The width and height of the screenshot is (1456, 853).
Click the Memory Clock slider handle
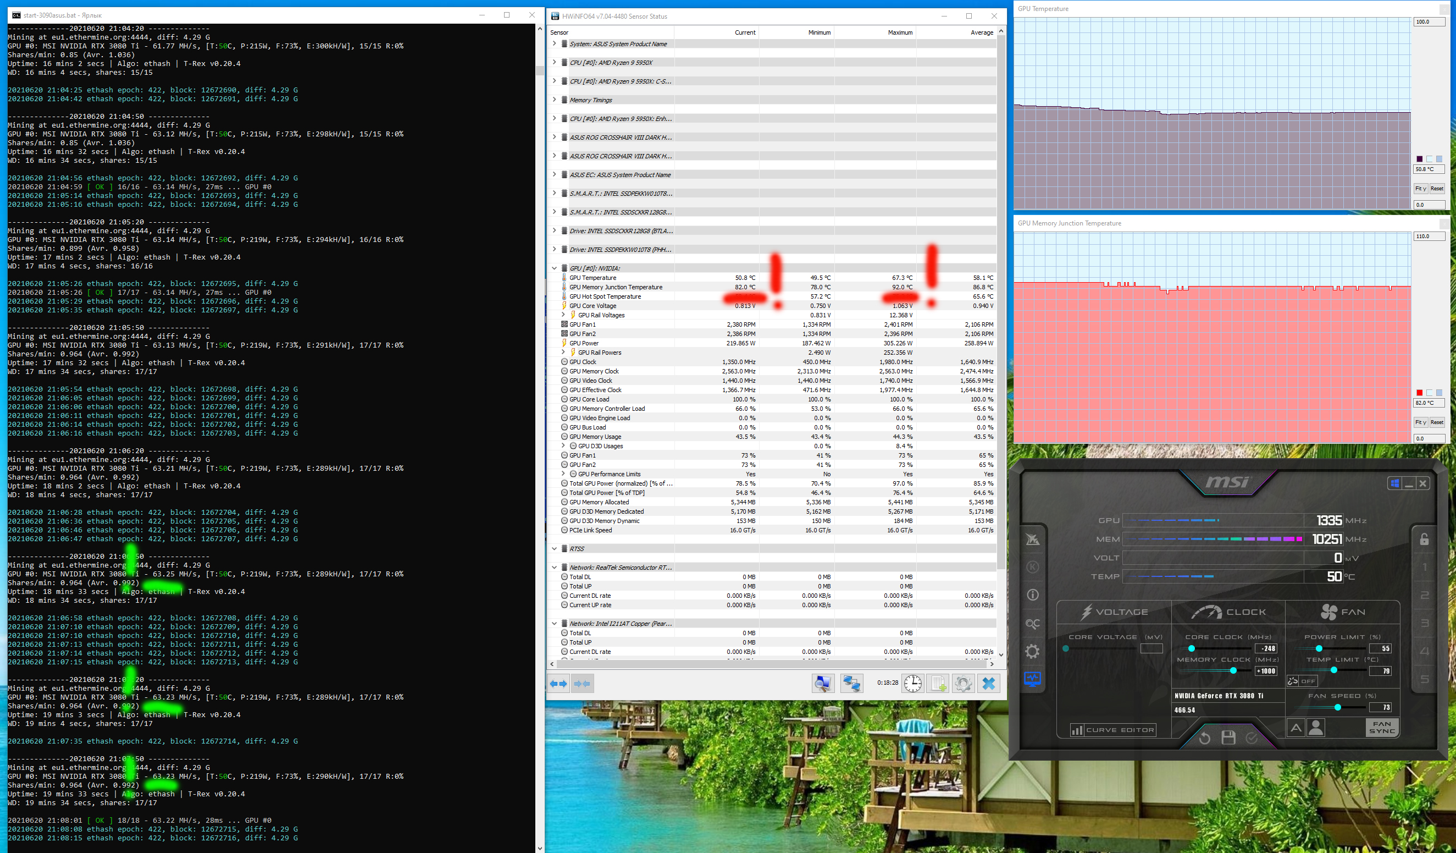click(x=1233, y=670)
